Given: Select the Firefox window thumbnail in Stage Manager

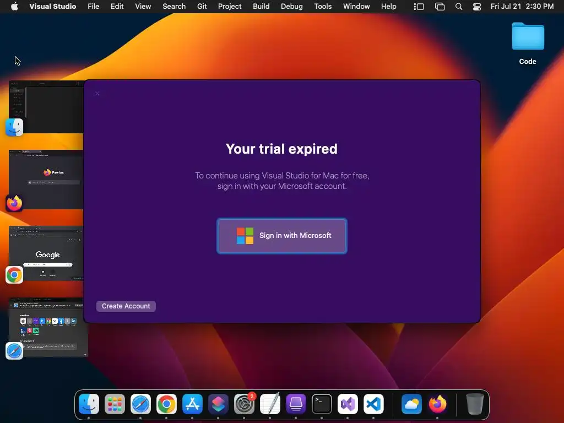Looking at the screenshot, I should (46, 180).
